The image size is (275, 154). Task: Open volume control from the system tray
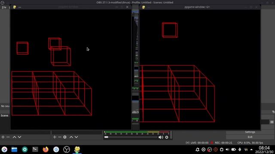[227, 149]
